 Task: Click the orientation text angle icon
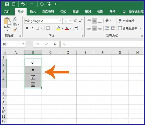pos(107,21)
